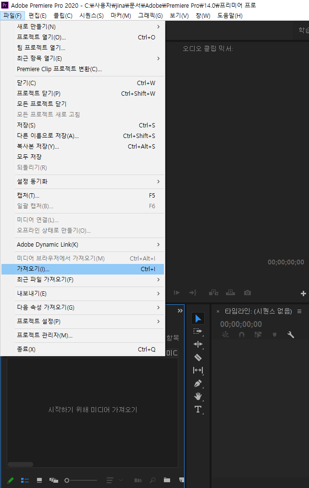Select the Track Select Forward tool

pyautogui.click(x=198, y=331)
